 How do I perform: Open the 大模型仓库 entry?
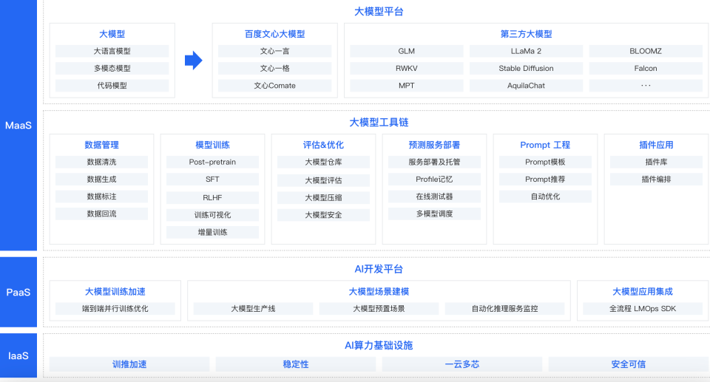[323, 162]
